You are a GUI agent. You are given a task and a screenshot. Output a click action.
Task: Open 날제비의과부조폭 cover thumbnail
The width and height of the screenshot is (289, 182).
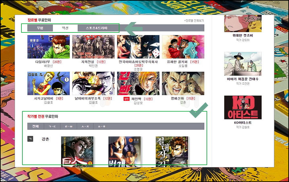(x=94, y=83)
